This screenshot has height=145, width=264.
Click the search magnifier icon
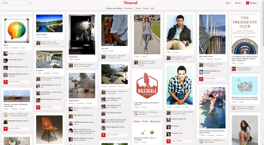click(30, 3)
